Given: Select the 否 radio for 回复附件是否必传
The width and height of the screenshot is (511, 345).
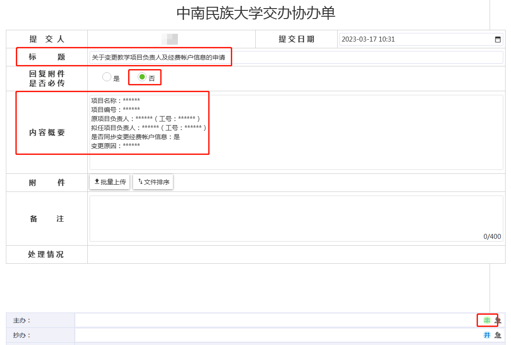Looking at the screenshot, I should 142,77.
